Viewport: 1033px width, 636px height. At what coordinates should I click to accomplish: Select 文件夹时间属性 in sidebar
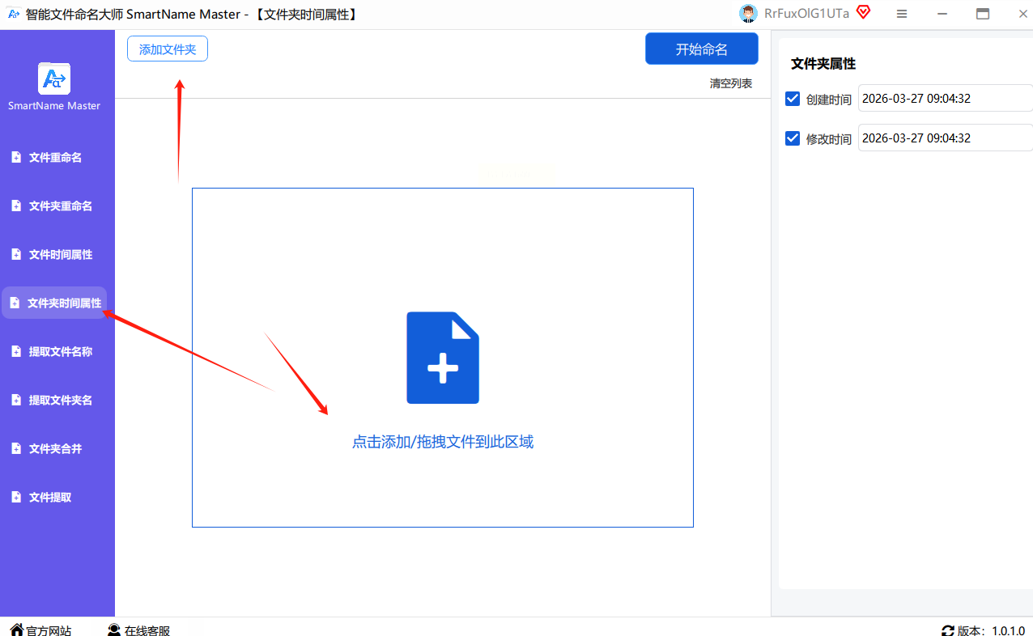pyautogui.click(x=54, y=303)
